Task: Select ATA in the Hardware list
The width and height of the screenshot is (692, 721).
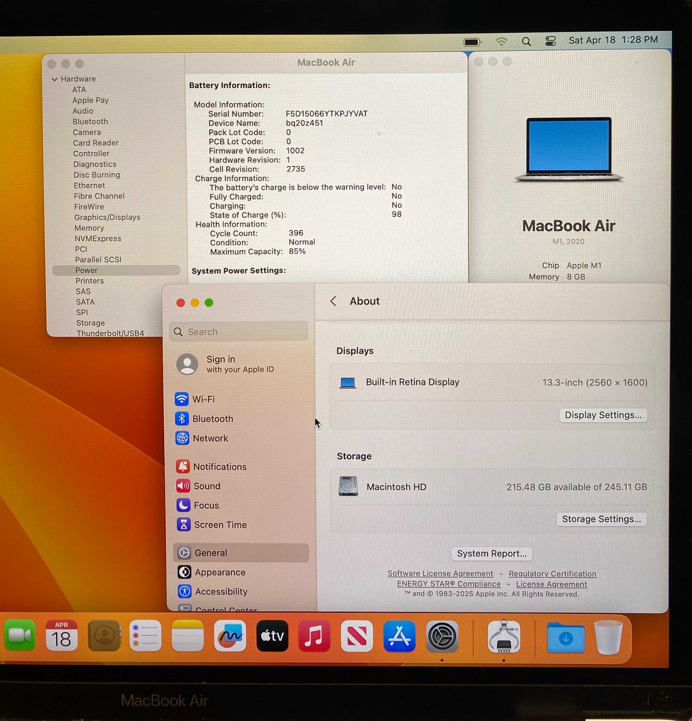Action: [79, 90]
